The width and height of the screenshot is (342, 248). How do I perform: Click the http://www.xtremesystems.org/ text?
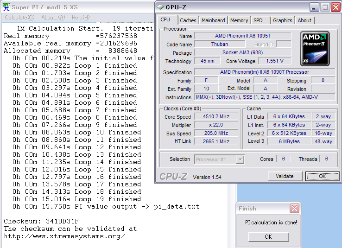(64, 236)
